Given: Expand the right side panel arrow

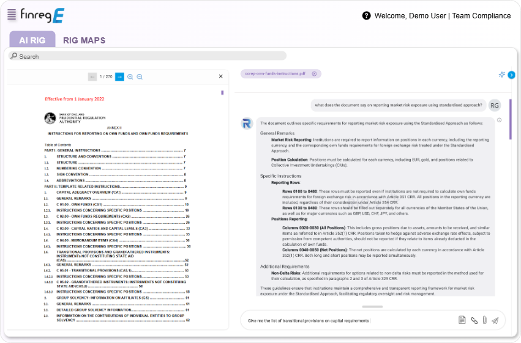Looking at the screenshot, I should [511, 75].
